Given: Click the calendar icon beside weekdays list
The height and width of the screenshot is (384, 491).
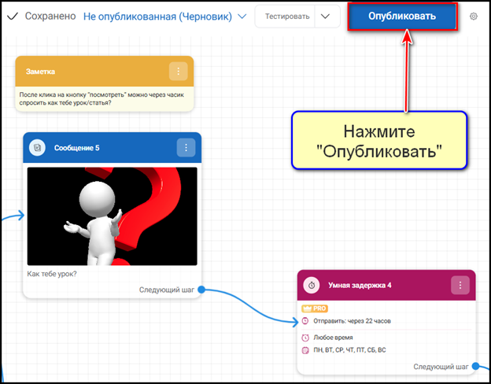Looking at the screenshot, I should pos(305,350).
